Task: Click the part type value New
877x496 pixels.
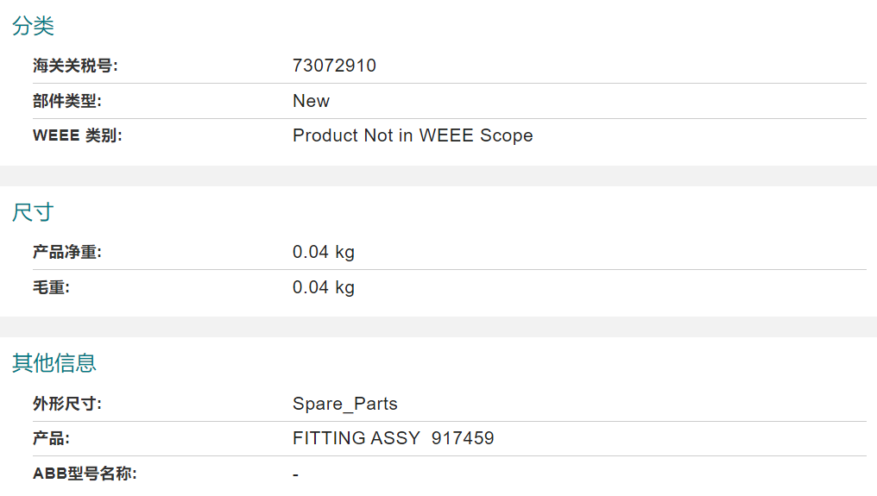Action: pyautogui.click(x=311, y=101)
